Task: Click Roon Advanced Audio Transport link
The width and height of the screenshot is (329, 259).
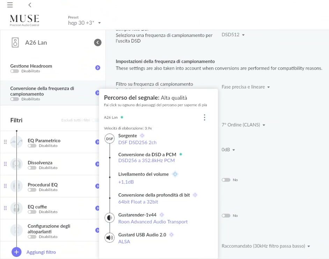Action: (153, 222)
